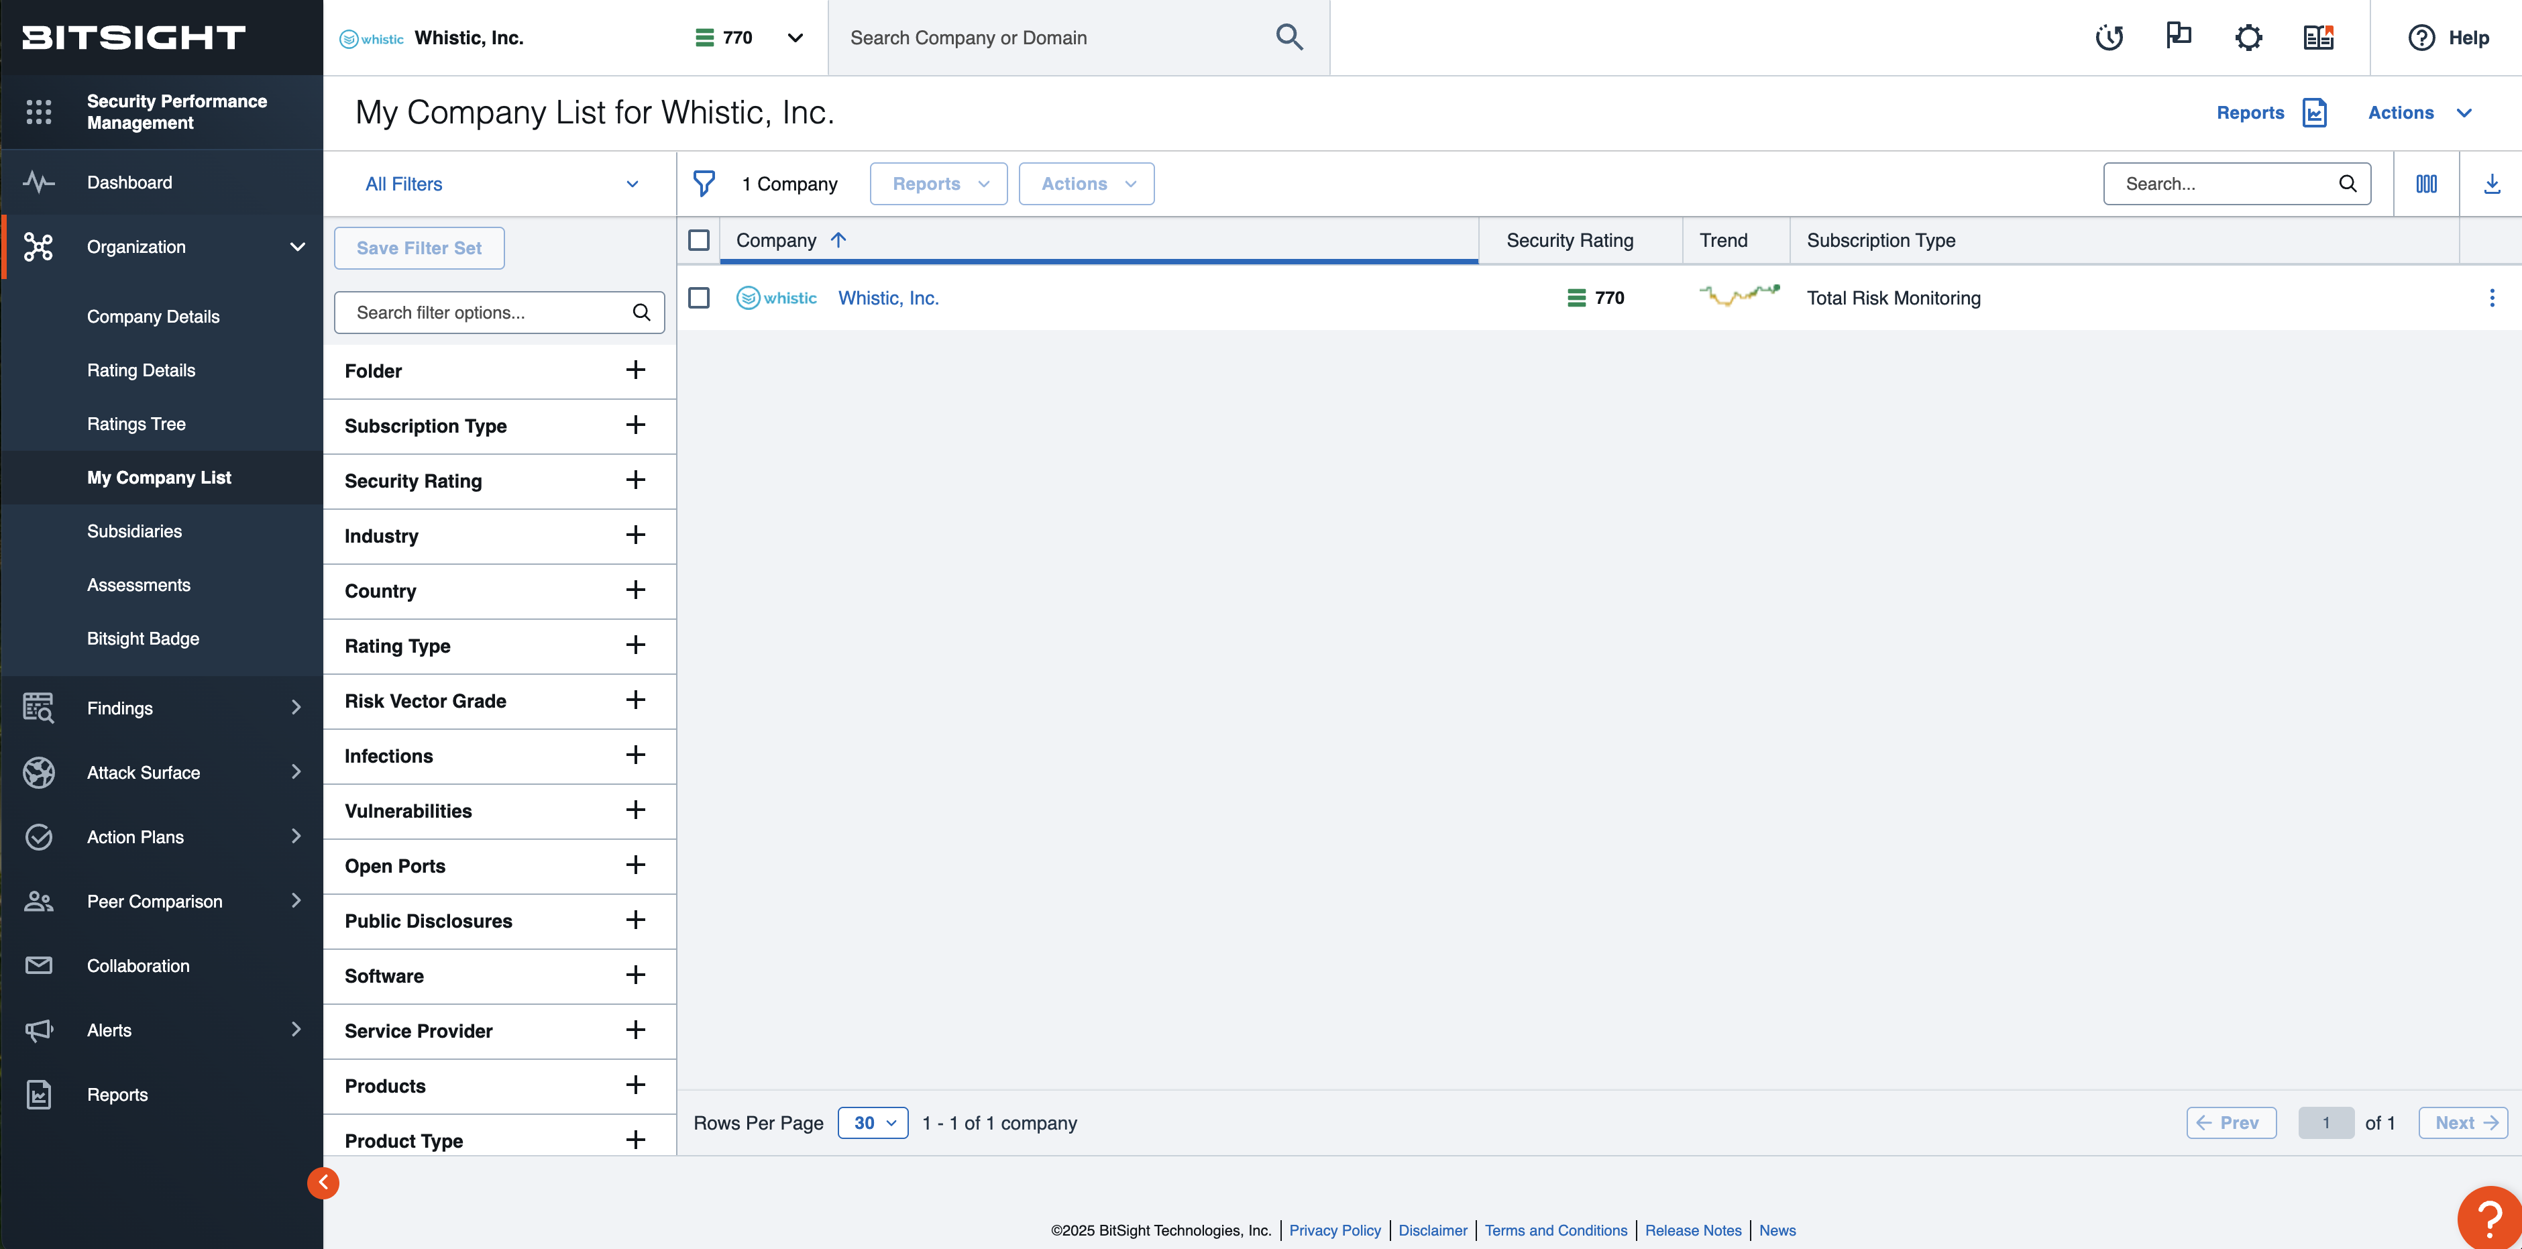Image resolution: width=2522 pixels, height=1249 pixels.
Task: Collapse sidebar with the orange arrow button
Action: point(323,1183)
